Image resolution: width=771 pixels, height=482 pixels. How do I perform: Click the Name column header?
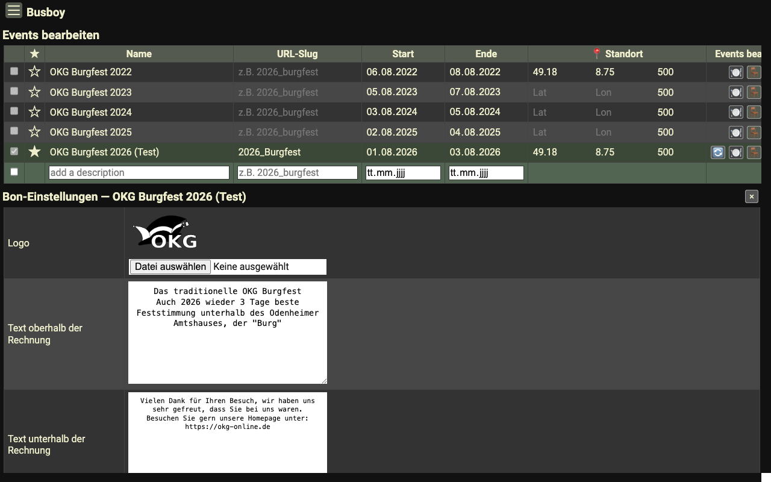point(139,54)
